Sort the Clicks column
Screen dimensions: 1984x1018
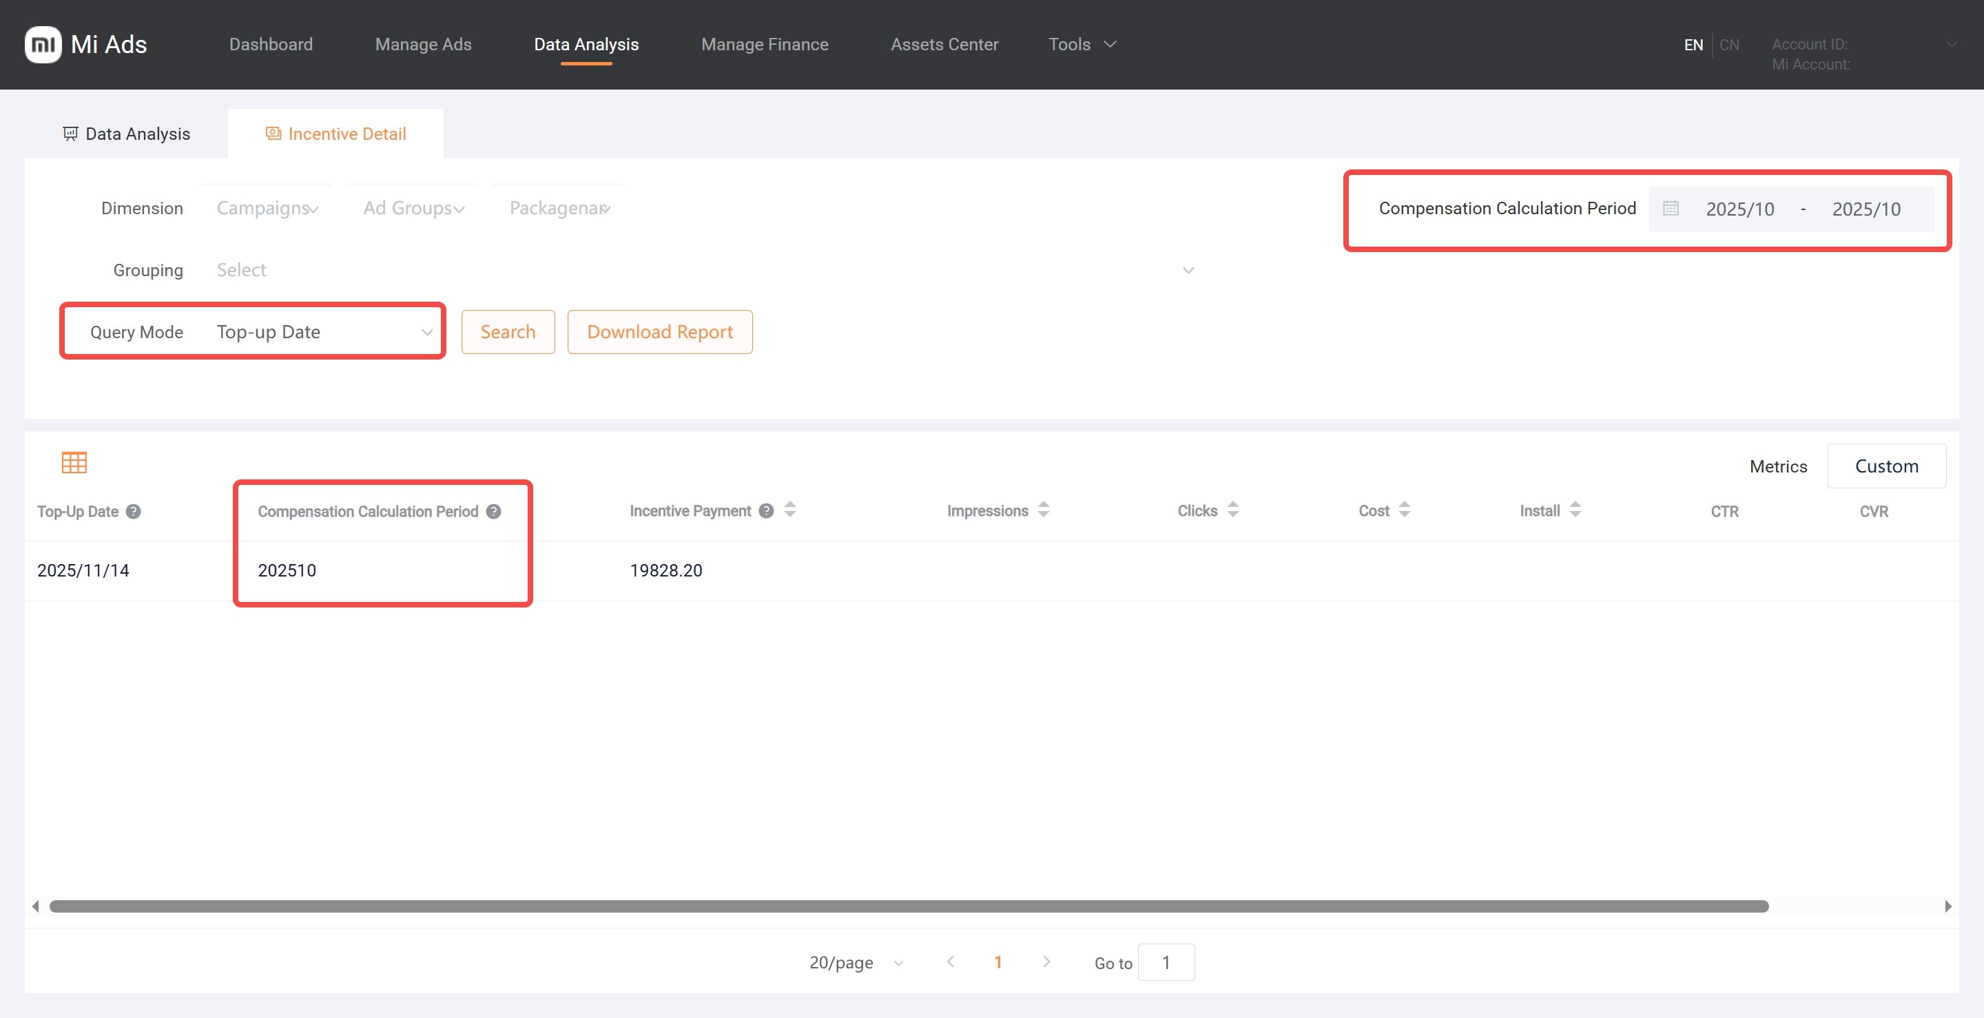point(1232,510)
